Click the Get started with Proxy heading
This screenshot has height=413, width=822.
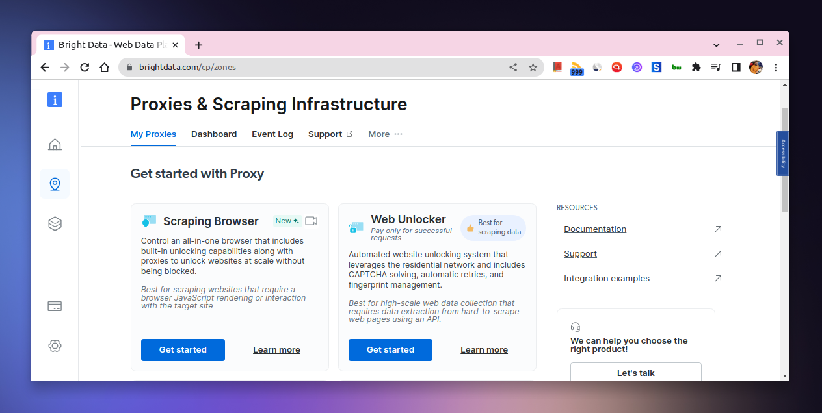197,173
